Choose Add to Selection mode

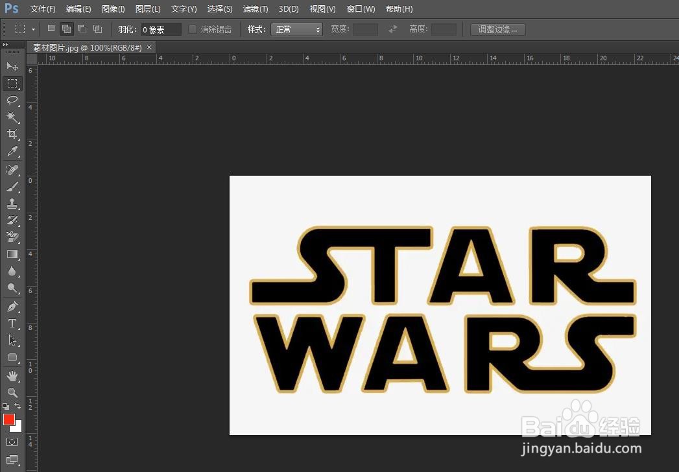[66, 29]
